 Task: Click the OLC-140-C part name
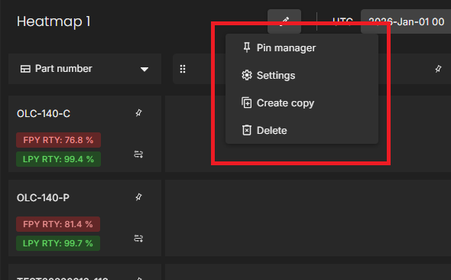pos(44,114)
